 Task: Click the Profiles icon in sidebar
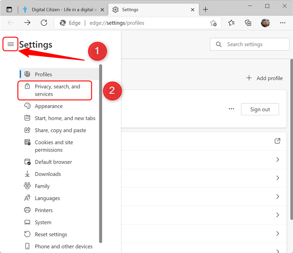(27, 74)
